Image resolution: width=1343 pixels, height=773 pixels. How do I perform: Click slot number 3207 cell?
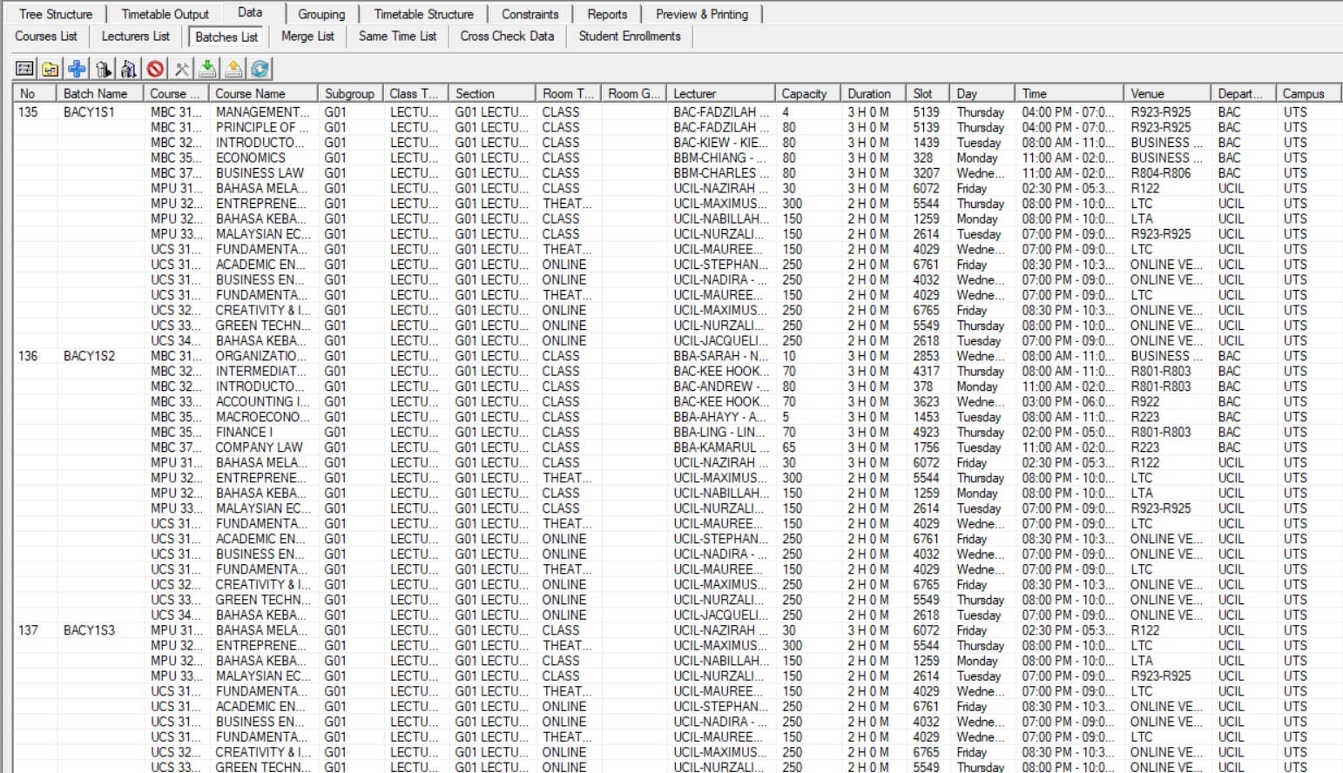(x=926, y=173)
